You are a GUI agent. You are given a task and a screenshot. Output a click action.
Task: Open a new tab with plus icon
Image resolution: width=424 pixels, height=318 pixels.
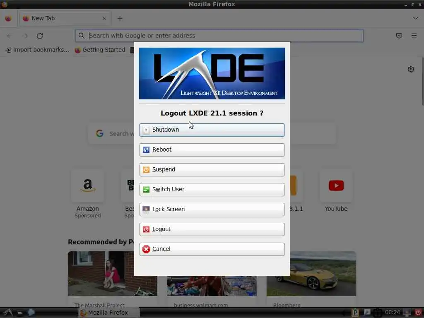tap(120, 18)
